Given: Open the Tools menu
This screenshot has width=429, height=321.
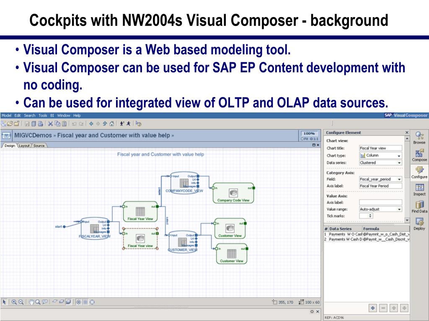Looking at the screenshot, I should click(43, 115).
